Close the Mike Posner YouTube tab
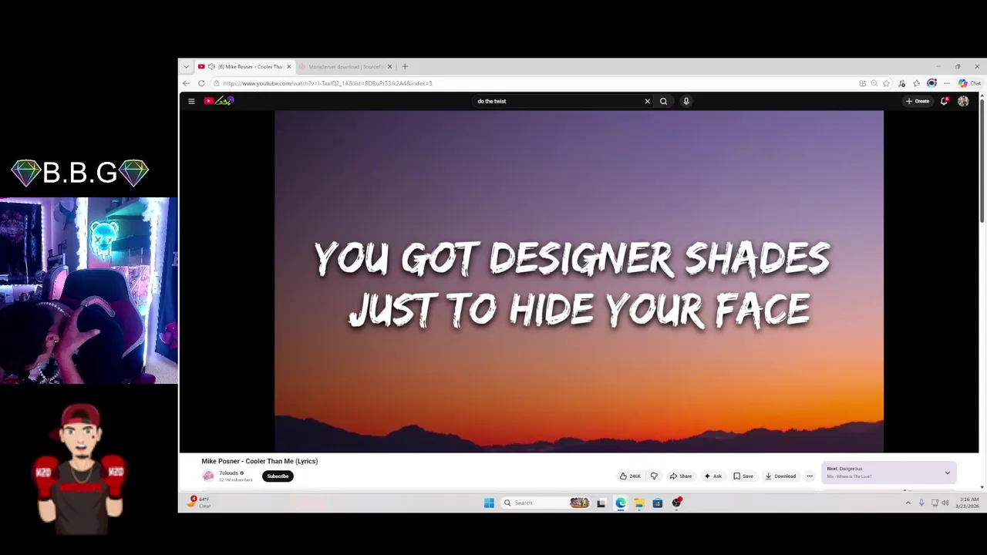 289,66
